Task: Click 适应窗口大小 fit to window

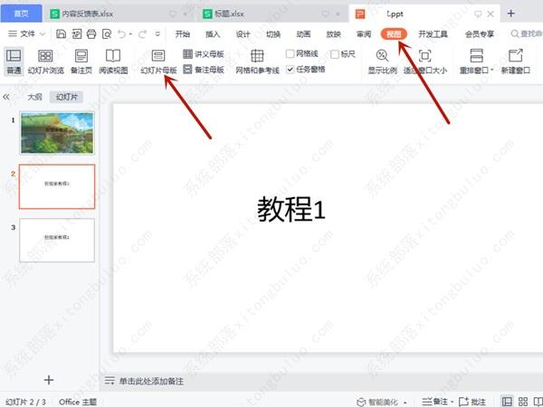Action: point(425,62)
